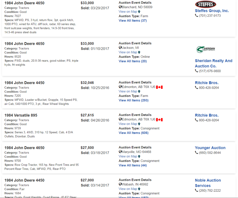Click phone number (517) 676-9800
Image resolution: width=238 pixels, height=198 pixels.
pyautogui.click(x=210, y=71)
